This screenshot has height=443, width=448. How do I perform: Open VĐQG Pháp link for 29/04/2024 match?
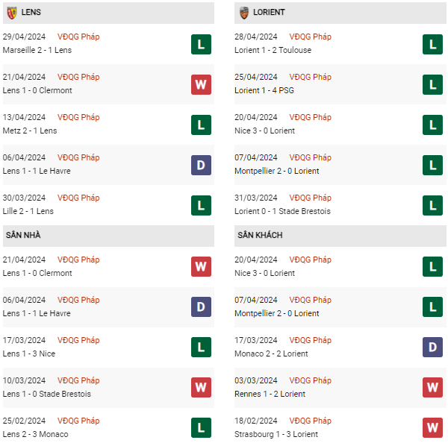[78, 37]
